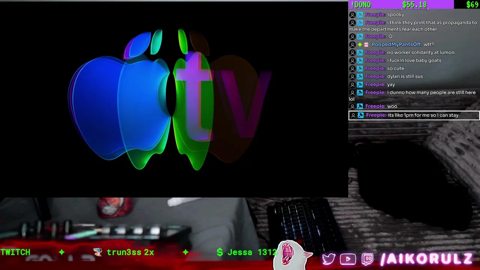Click the blue badge on 'no worker solidarity' message

[x=360, y=53]
